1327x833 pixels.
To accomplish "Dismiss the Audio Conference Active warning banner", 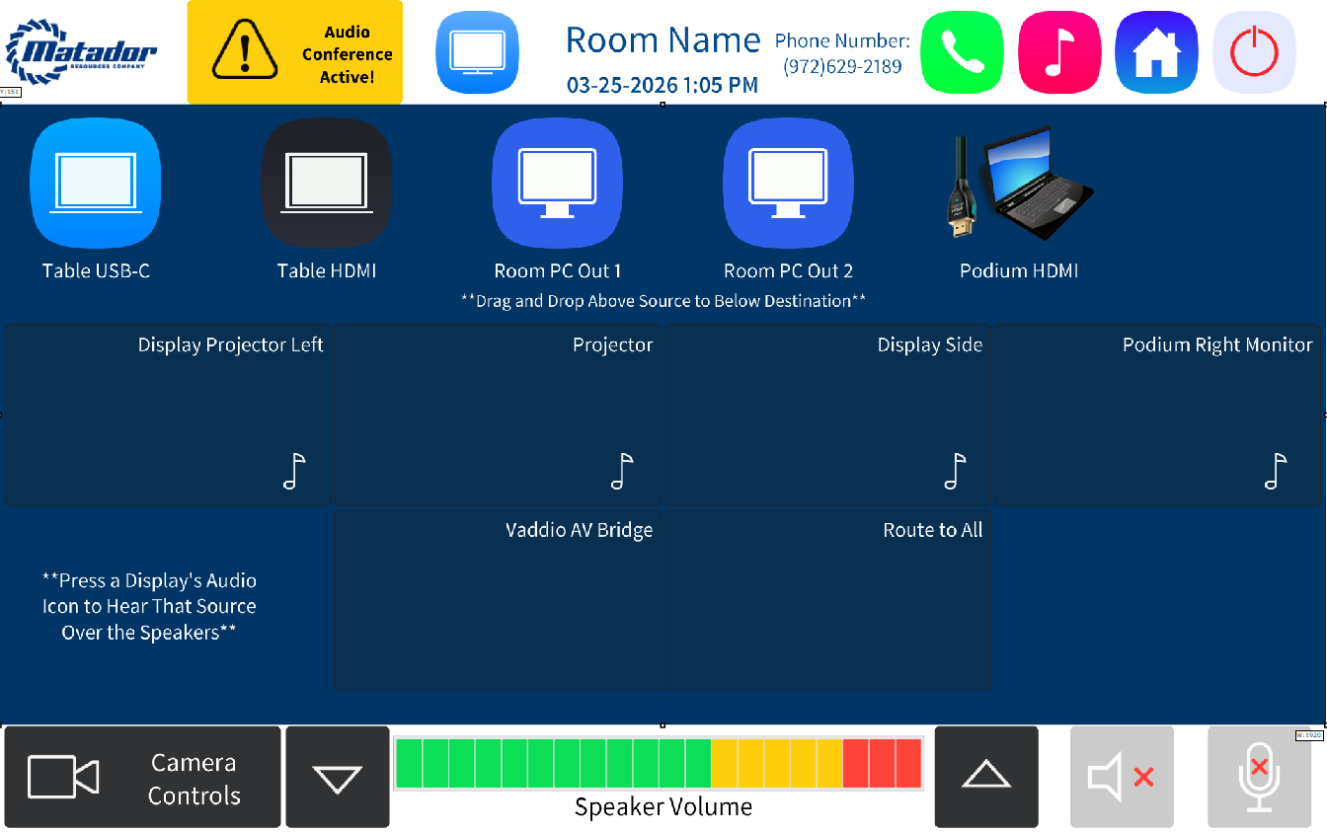I will tap(294, 51).
